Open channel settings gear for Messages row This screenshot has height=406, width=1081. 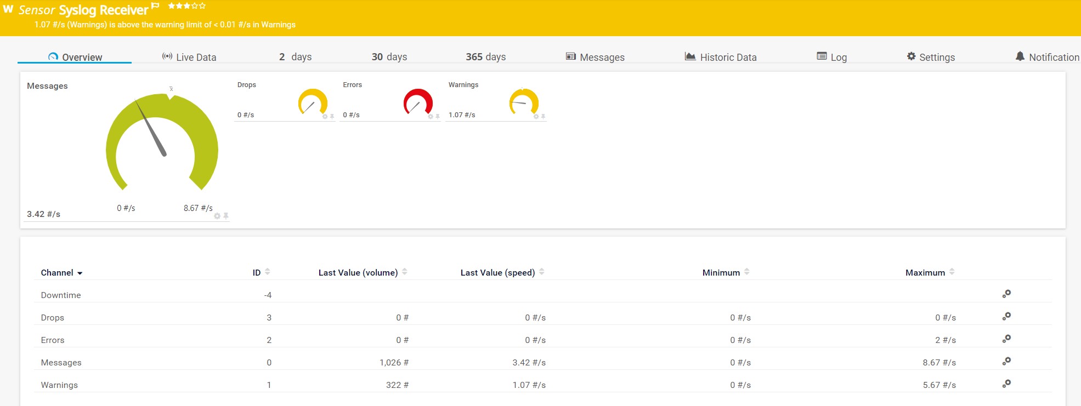click(x=1006, y=362)
